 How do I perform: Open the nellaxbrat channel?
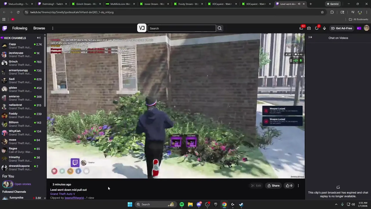(x=22, y=107)
